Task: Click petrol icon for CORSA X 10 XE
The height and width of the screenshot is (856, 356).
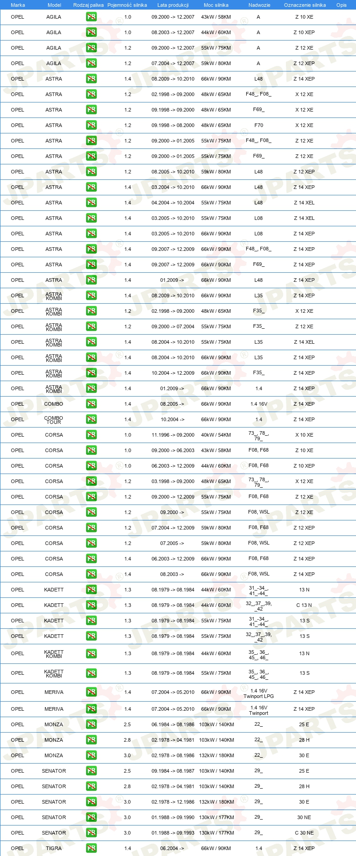Action: coord(91,435)
